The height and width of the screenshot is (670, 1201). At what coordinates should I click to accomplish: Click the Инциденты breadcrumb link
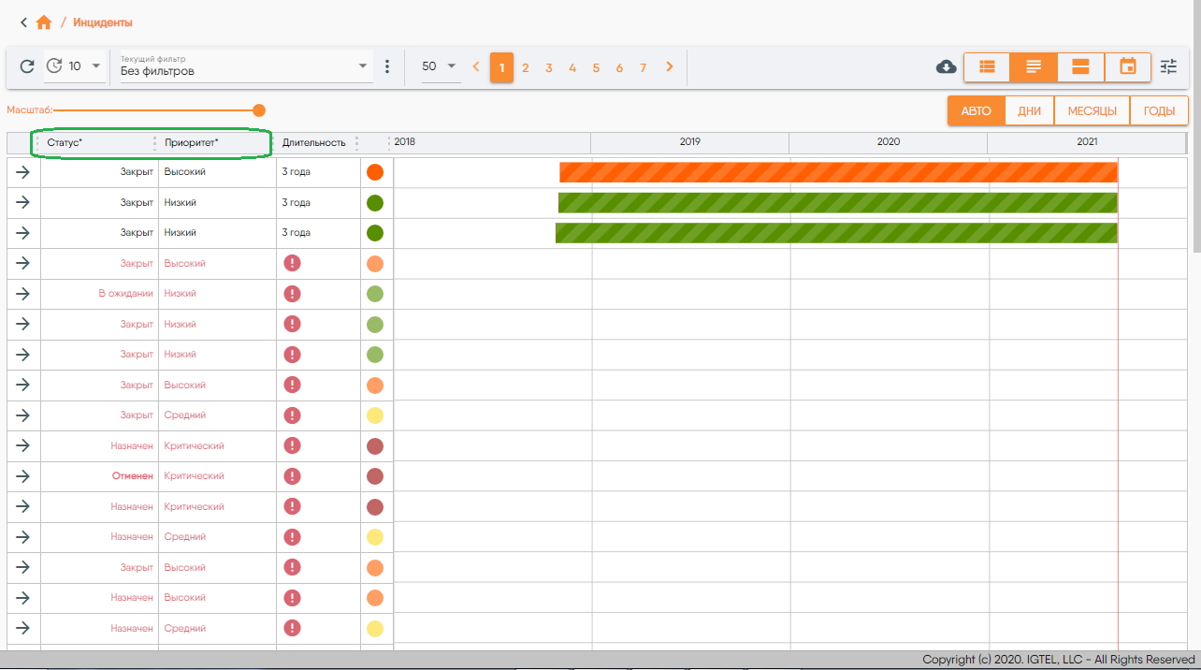click(x=103, y=22)
